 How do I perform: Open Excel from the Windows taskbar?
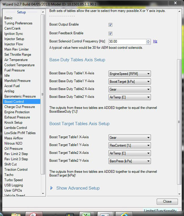[86, 214]
